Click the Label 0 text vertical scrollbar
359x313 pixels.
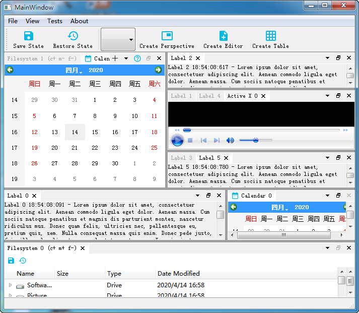[x=220, y=220]
